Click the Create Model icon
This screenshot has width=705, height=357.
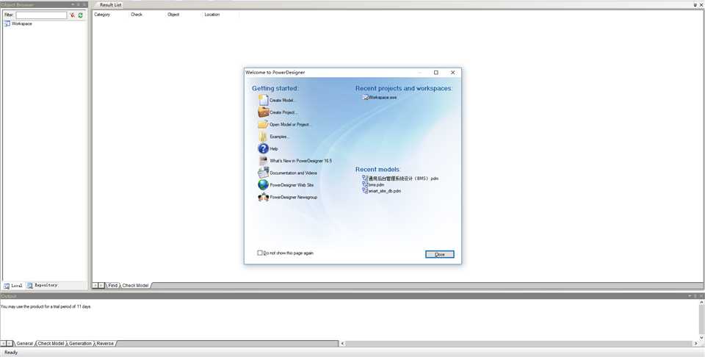[x=264, y=100]
